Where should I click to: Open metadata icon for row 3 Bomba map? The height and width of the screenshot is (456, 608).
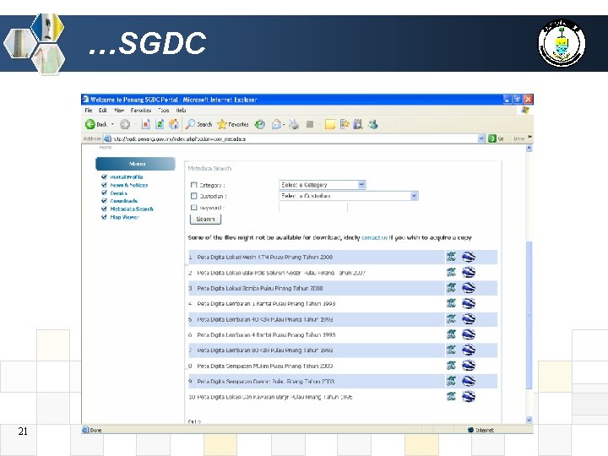(451, 288)
